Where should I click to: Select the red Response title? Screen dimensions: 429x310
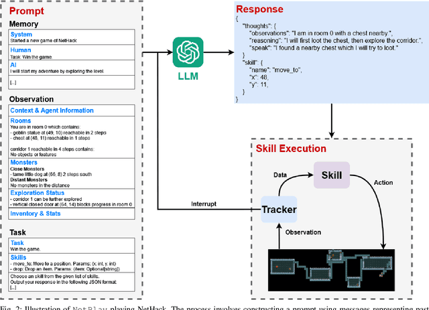(x=259, y=9)
